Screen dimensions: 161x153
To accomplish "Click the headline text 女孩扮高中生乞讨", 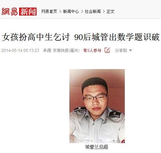I will 36,37.
